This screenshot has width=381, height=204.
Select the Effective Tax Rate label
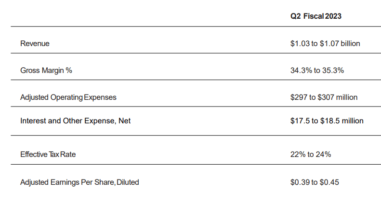[48, 154]
